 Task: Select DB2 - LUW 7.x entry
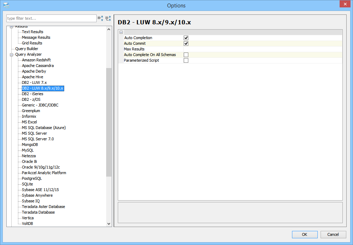[x=34, y=82]
